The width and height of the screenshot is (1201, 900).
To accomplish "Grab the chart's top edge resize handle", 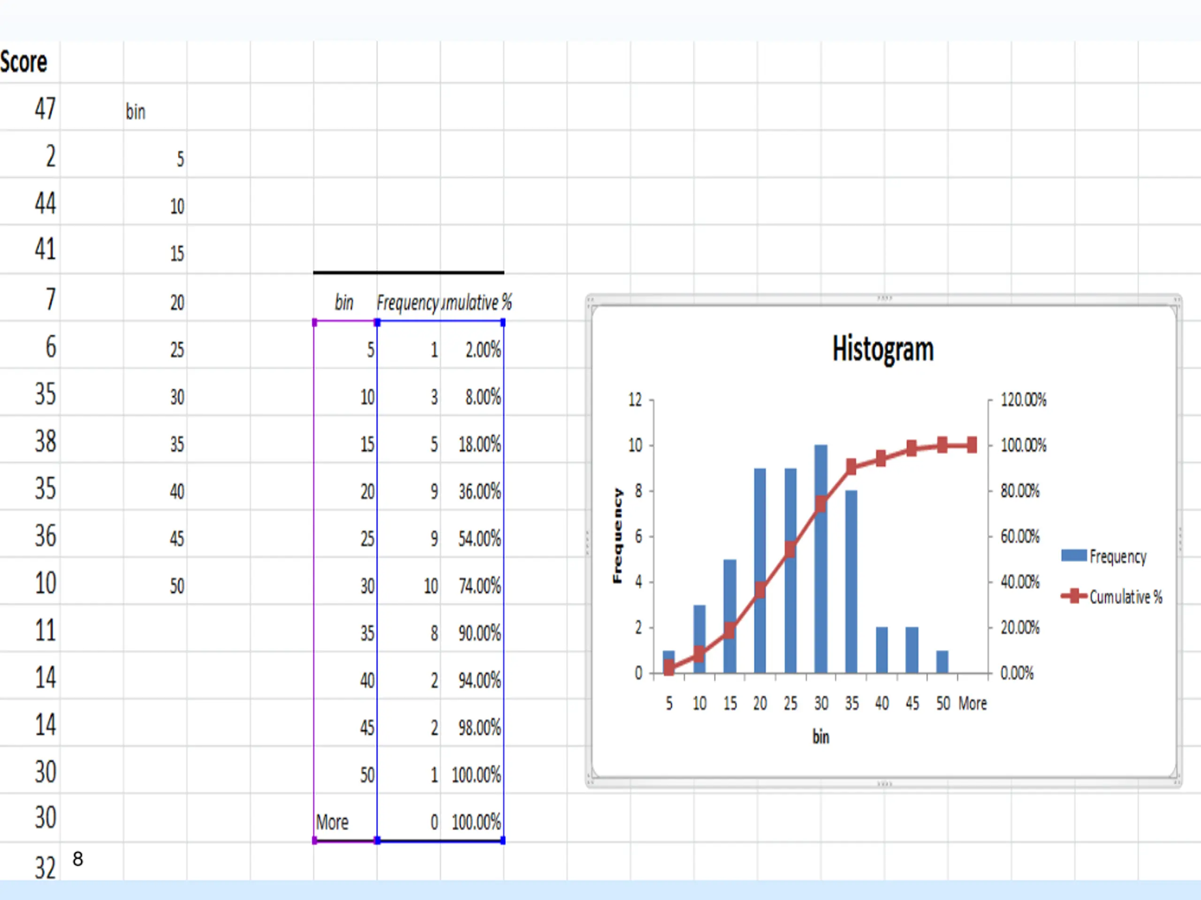I will tap(884, 298).
